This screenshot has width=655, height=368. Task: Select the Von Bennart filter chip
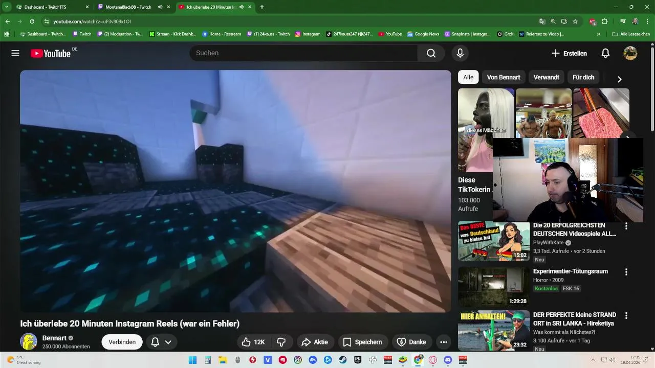click(x=504, y=77)
